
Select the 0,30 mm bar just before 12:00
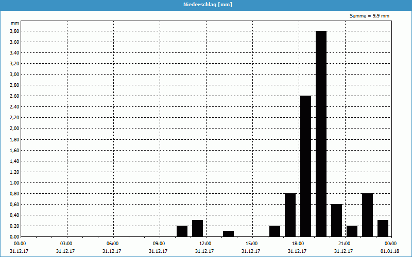tap(197, 229)
